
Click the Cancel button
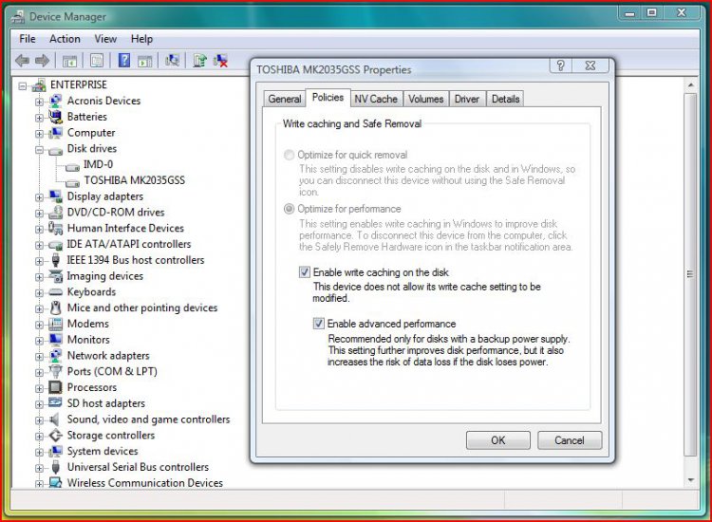pyautogui.click(x=570, y=440)
